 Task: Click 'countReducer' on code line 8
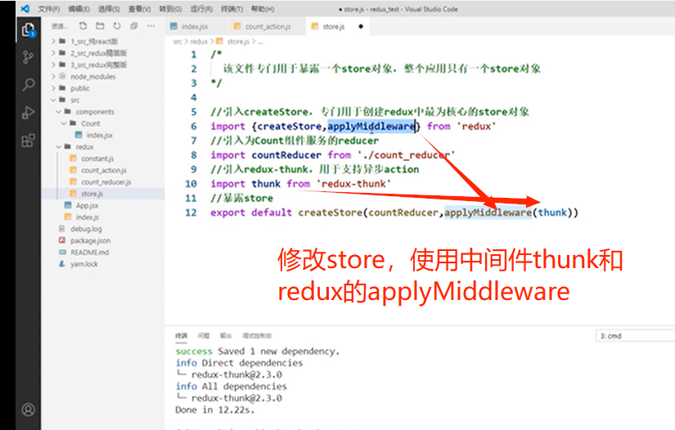pos(286,155)
